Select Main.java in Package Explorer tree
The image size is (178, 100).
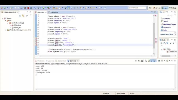click(x=18, y=25)
